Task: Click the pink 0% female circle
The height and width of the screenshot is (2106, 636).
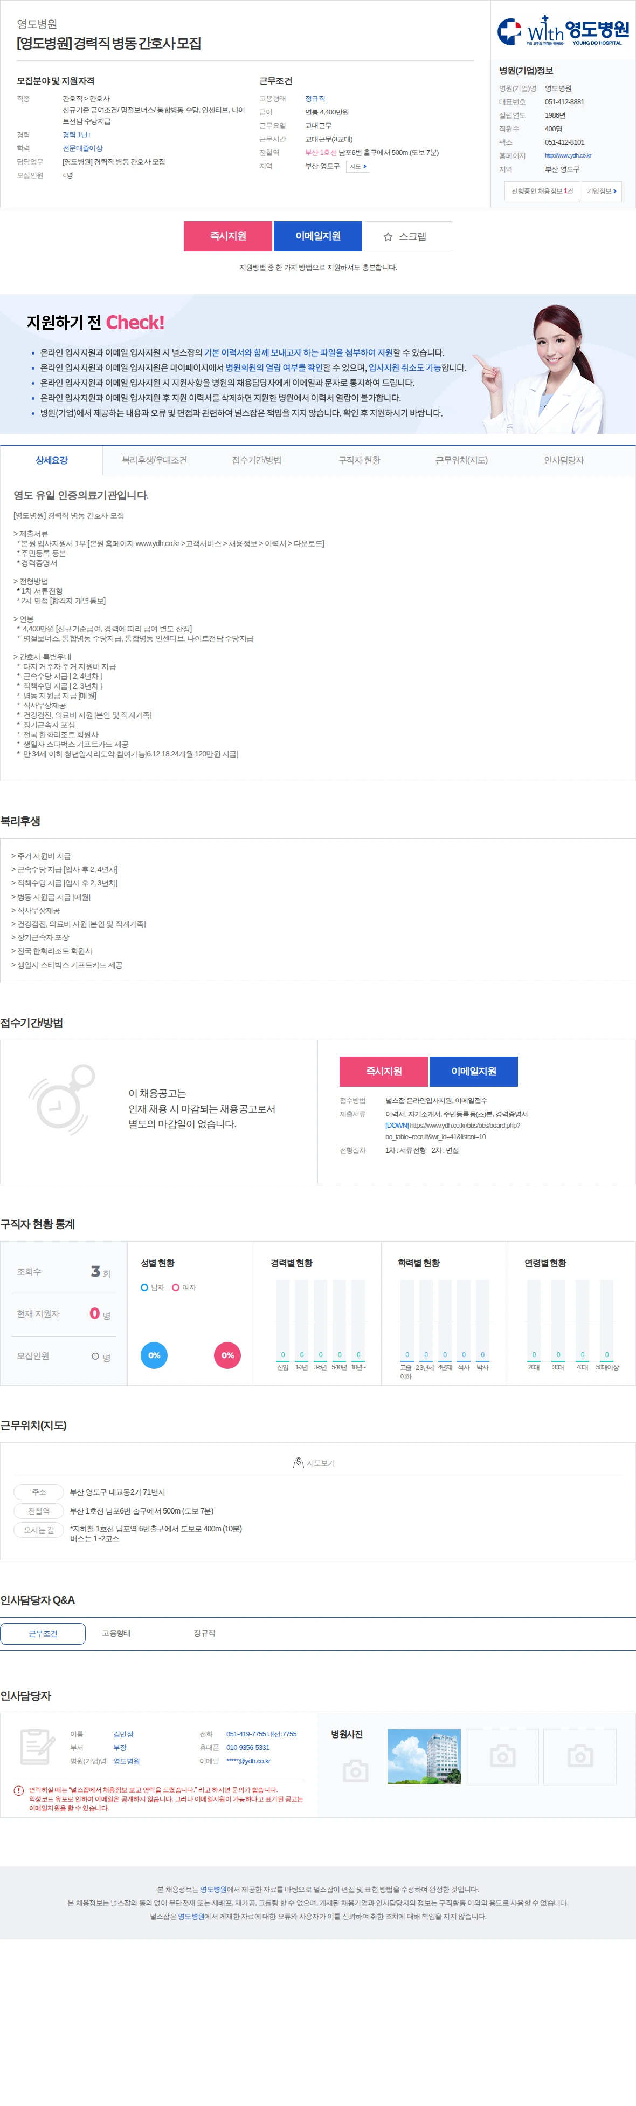Action: (228, 1355)
